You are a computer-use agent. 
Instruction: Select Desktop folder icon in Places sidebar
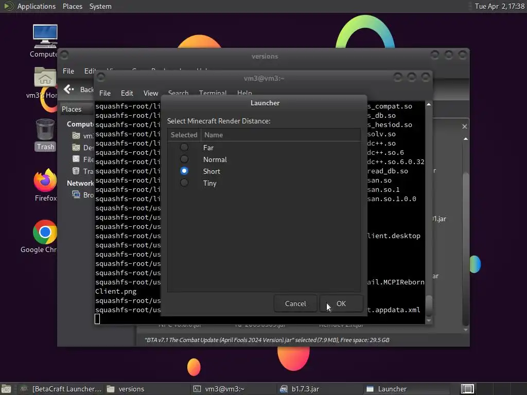tap(76, 148)
